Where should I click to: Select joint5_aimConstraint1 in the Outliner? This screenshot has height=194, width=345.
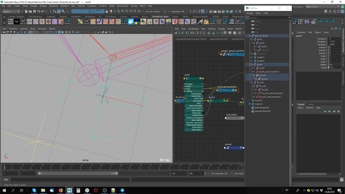point(269,72)
